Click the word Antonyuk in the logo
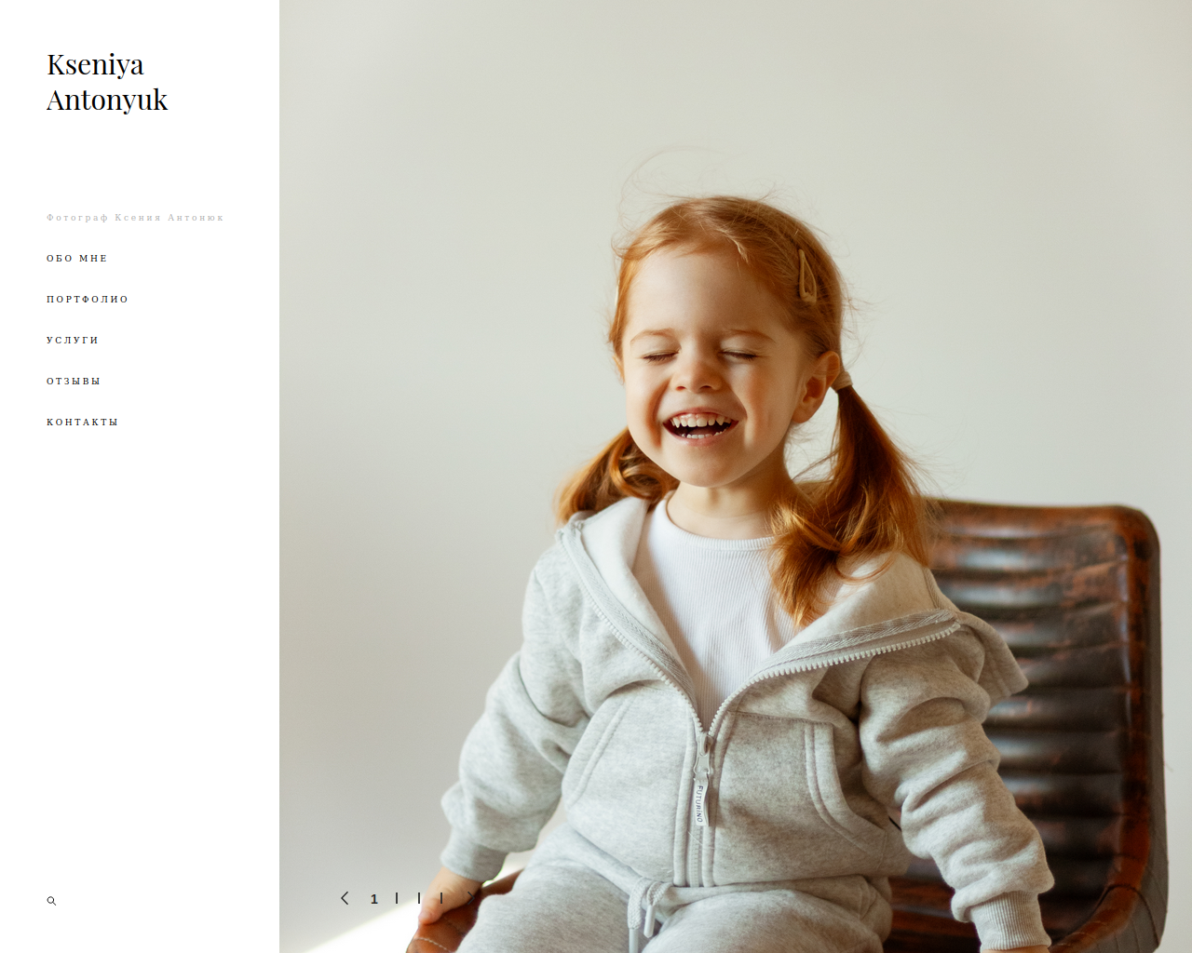 pyautogui.click(x=107, y=100)
